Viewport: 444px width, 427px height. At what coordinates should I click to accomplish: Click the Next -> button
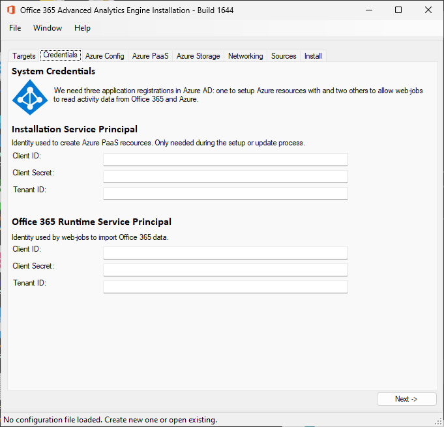pyautogui.click(x=406, y=399)
